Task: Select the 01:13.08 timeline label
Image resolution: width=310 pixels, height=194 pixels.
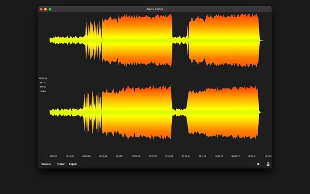Action: (136, 156)
